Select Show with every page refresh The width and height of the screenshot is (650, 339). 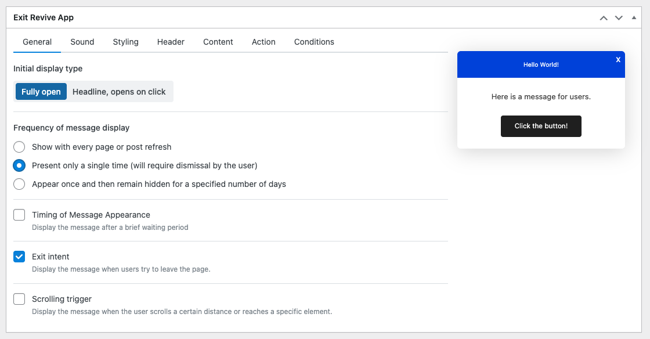point(19,147)
